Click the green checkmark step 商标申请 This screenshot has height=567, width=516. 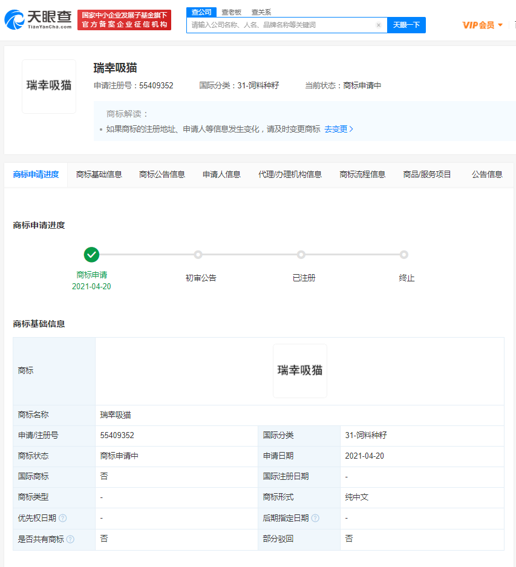(92, 255)
